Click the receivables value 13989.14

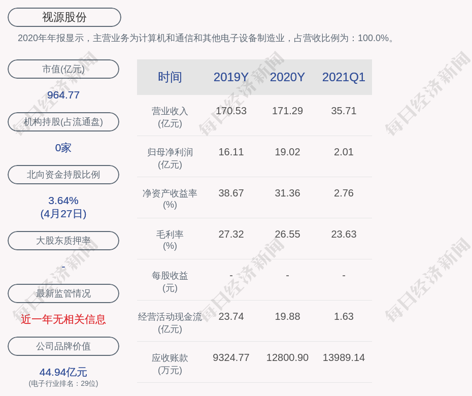point(344,358)
